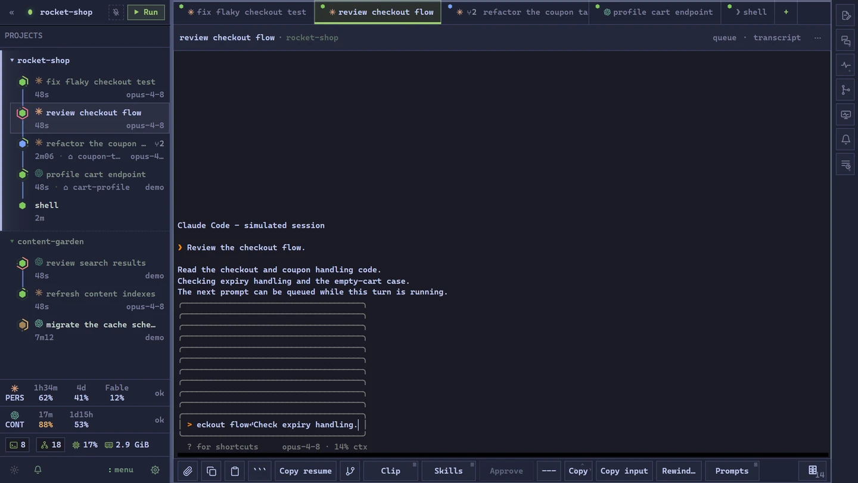Open the source branch icon in right sidebar
The width and height of the screenshot is (858, 483).
pos(845,90)
